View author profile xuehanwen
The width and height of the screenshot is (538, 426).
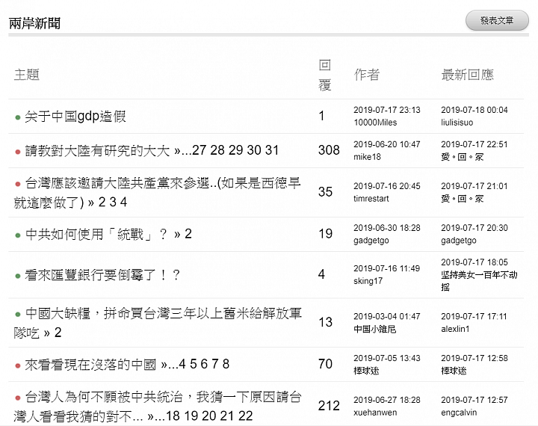375,413
